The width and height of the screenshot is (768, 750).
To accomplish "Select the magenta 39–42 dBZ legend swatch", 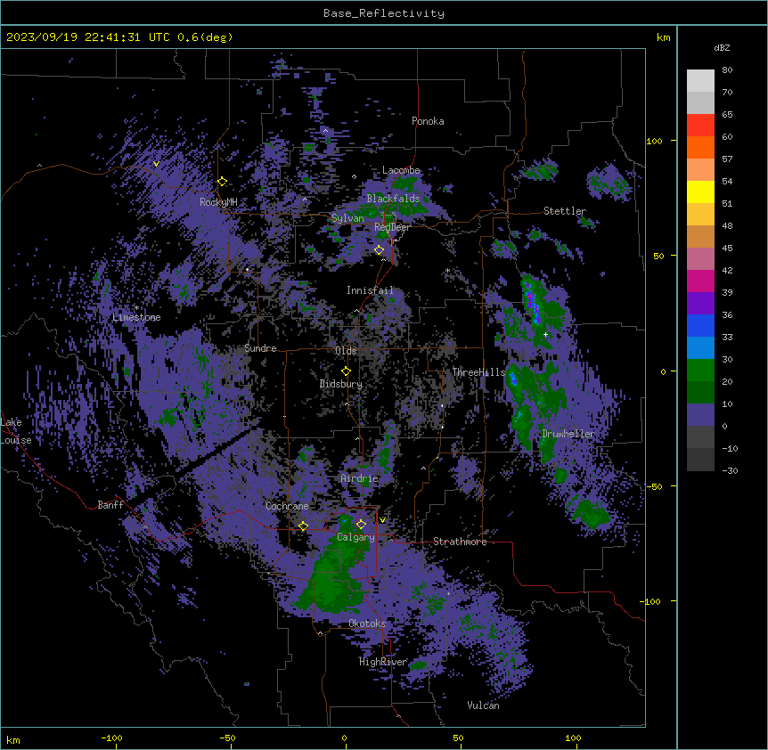I will pos(700,281).
